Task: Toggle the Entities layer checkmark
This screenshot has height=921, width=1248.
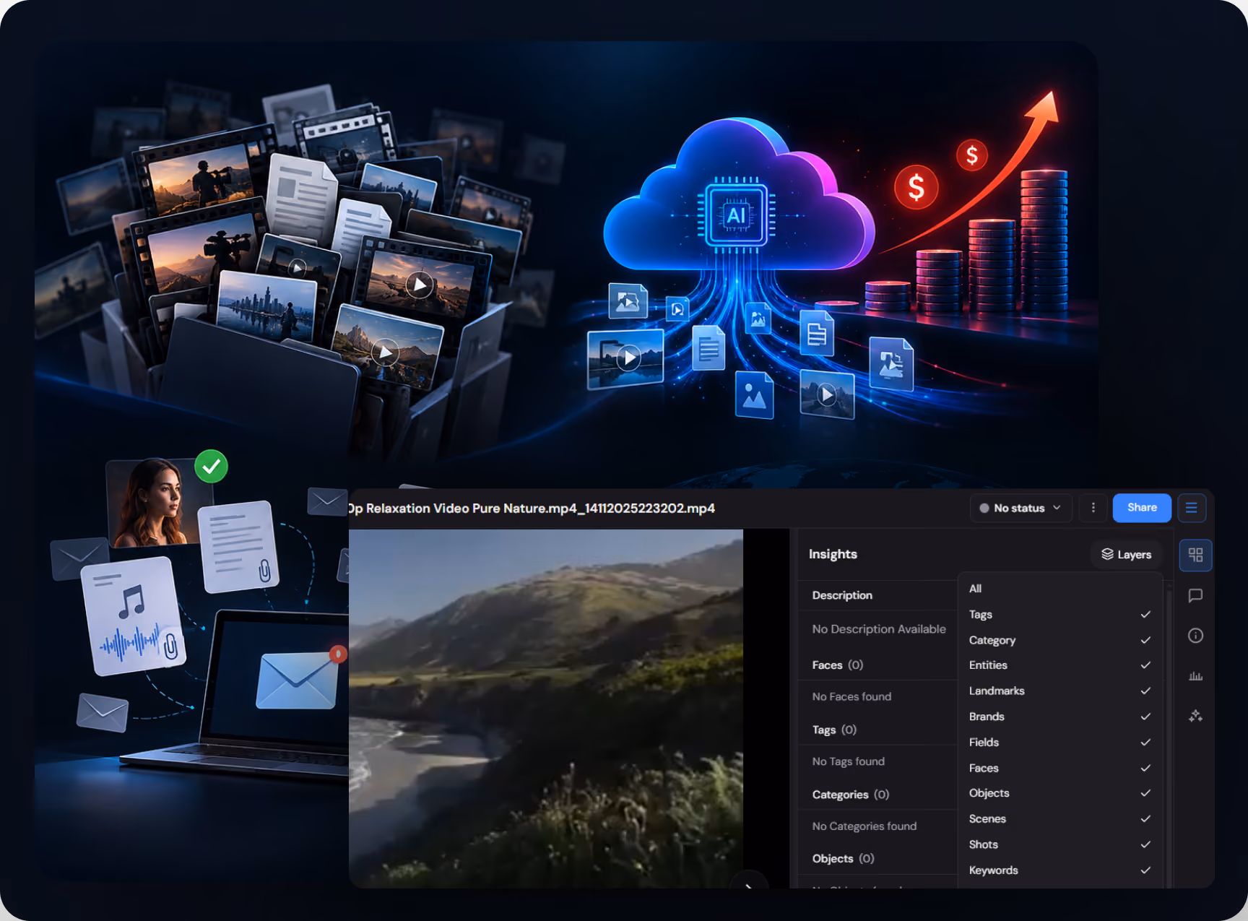Action: click(1145, 665)
